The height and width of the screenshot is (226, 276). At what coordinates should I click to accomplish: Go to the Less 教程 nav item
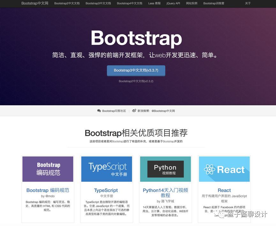(154, 3)
